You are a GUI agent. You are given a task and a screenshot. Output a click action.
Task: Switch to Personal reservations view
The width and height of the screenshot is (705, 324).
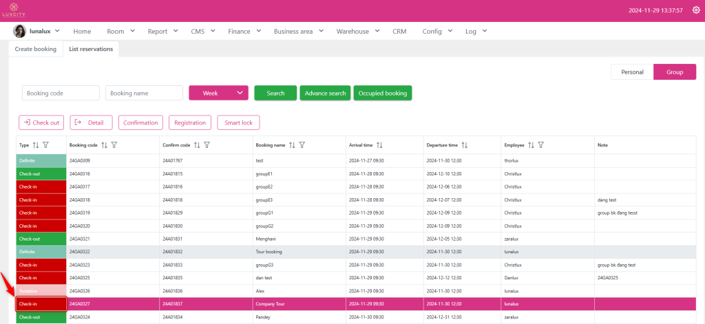[631, 72]
